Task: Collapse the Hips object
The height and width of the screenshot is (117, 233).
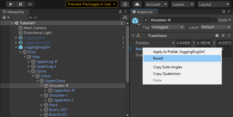Action: click(25, 57)
